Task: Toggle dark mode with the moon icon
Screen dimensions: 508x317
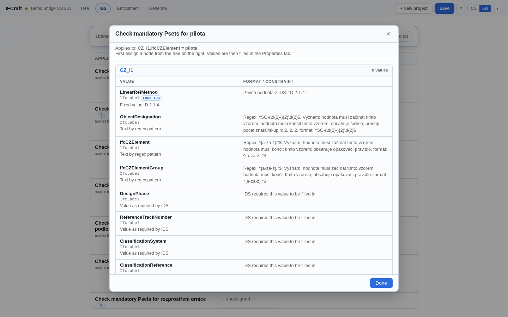Action: pyautogui.click(x=498, y=8)
